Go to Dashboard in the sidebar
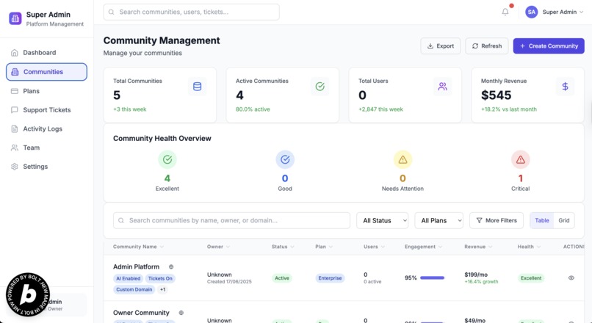 tap(46, 53)
